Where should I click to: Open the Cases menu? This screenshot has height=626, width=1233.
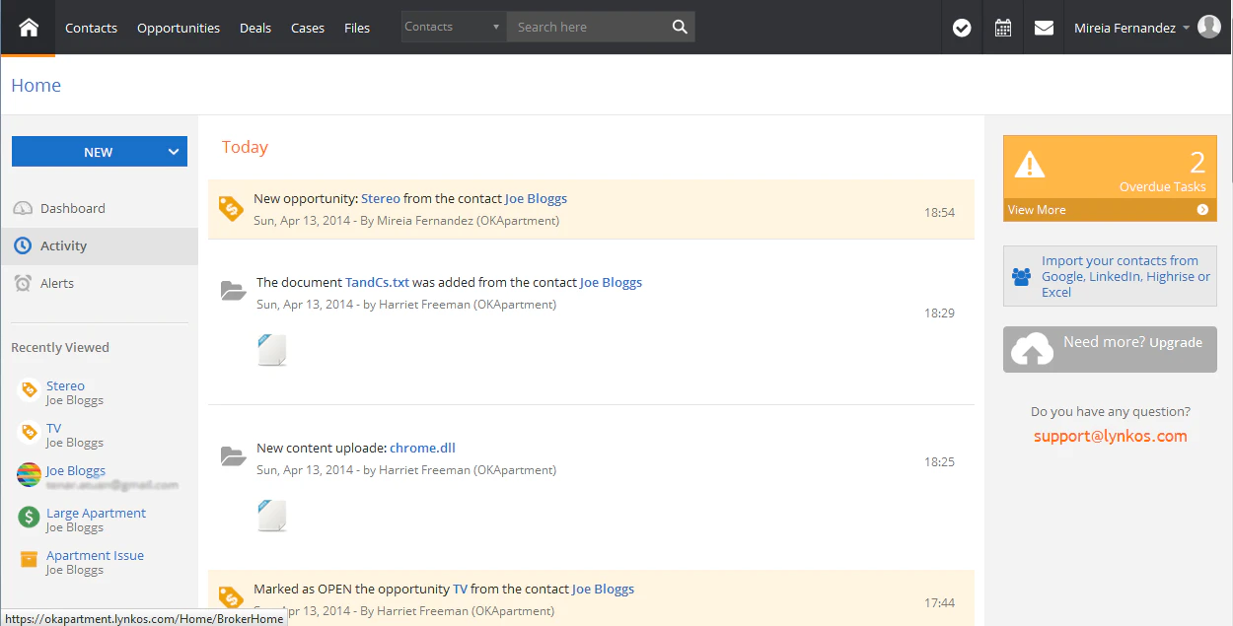(x=308, y=28)
